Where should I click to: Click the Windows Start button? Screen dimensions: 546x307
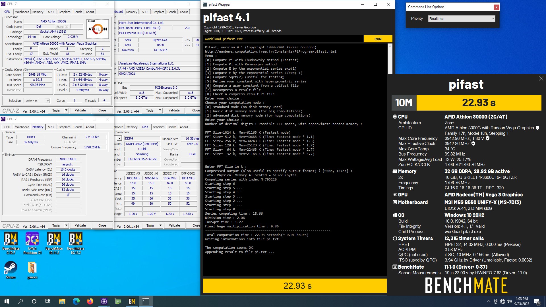coord(7,301)
